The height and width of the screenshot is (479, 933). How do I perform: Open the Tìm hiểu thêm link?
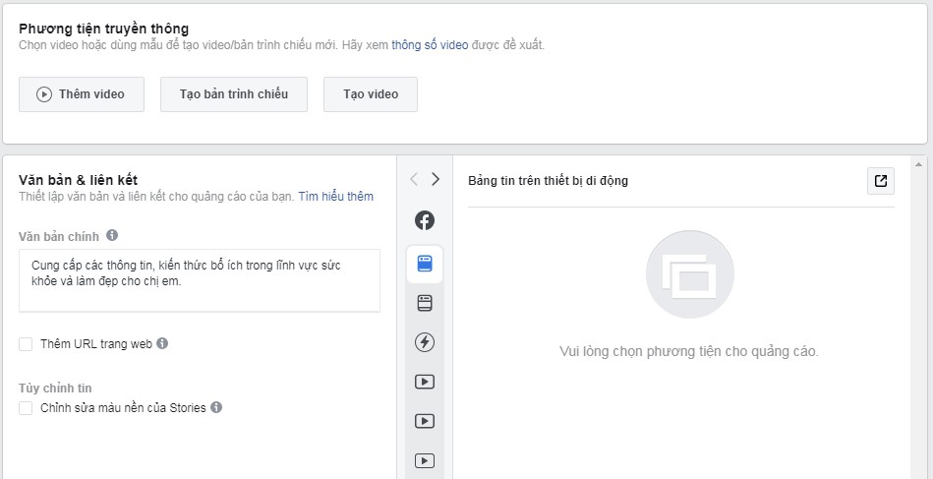[x=336, y=197]
